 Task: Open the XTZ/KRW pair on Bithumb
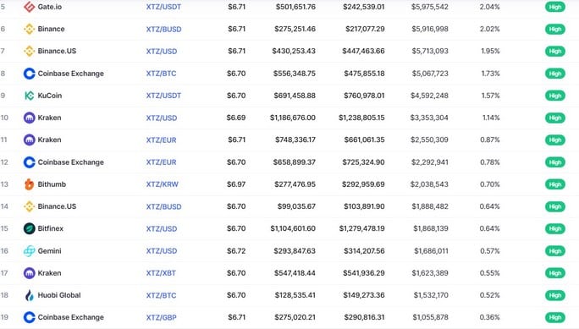(x=163, y=184)
